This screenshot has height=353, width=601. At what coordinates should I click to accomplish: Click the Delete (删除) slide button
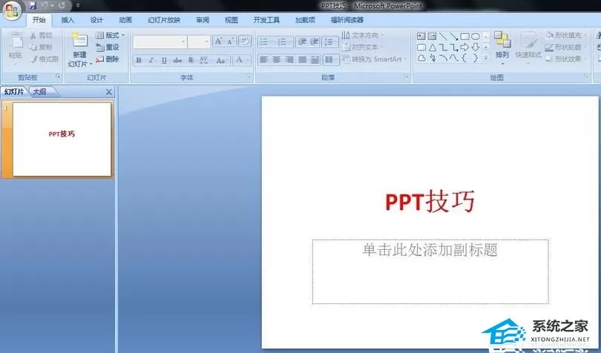pos(108,59)
